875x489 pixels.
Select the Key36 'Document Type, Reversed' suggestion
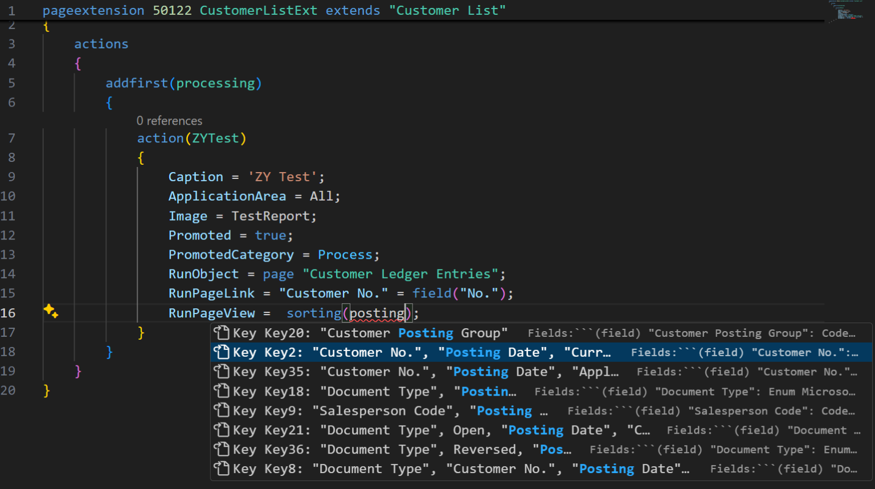(x=399, y=449)
